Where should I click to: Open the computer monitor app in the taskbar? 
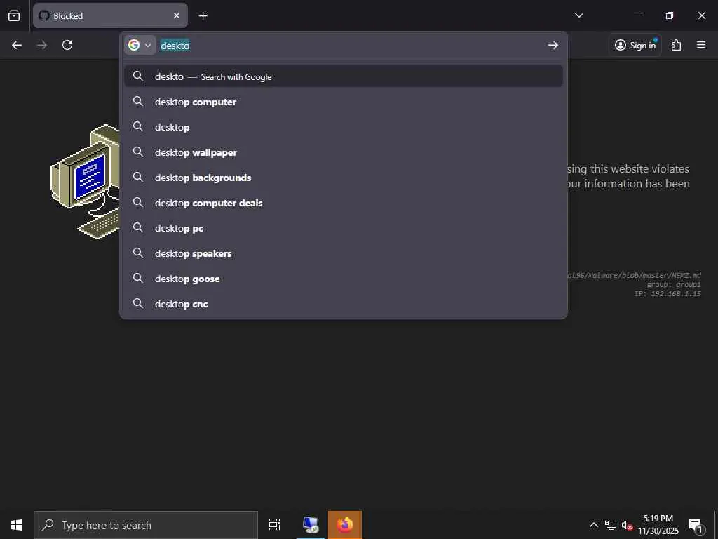311,525
